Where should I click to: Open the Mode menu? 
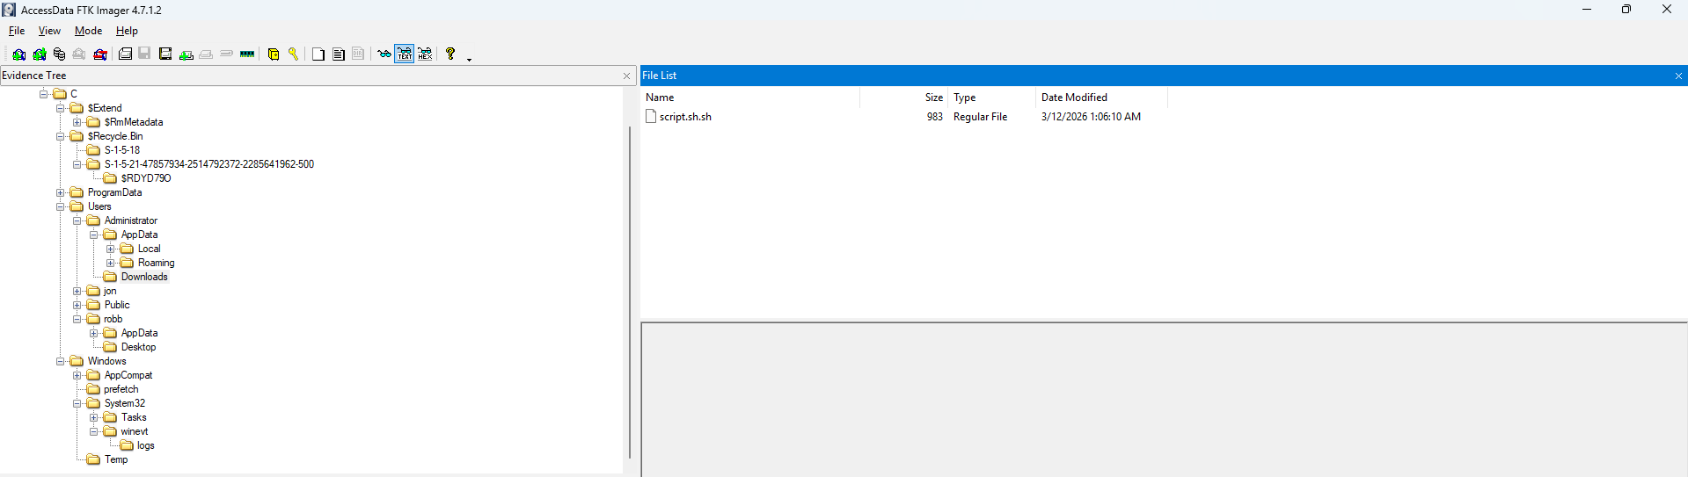pyautogui.click(x=88, y=31)
